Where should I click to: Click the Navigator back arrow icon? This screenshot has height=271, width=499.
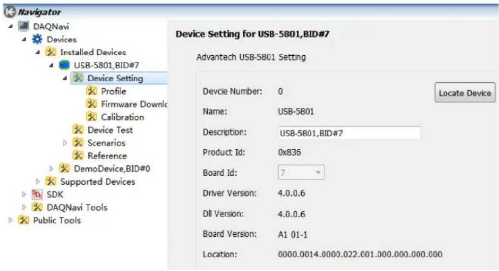(x=10, y=12)
